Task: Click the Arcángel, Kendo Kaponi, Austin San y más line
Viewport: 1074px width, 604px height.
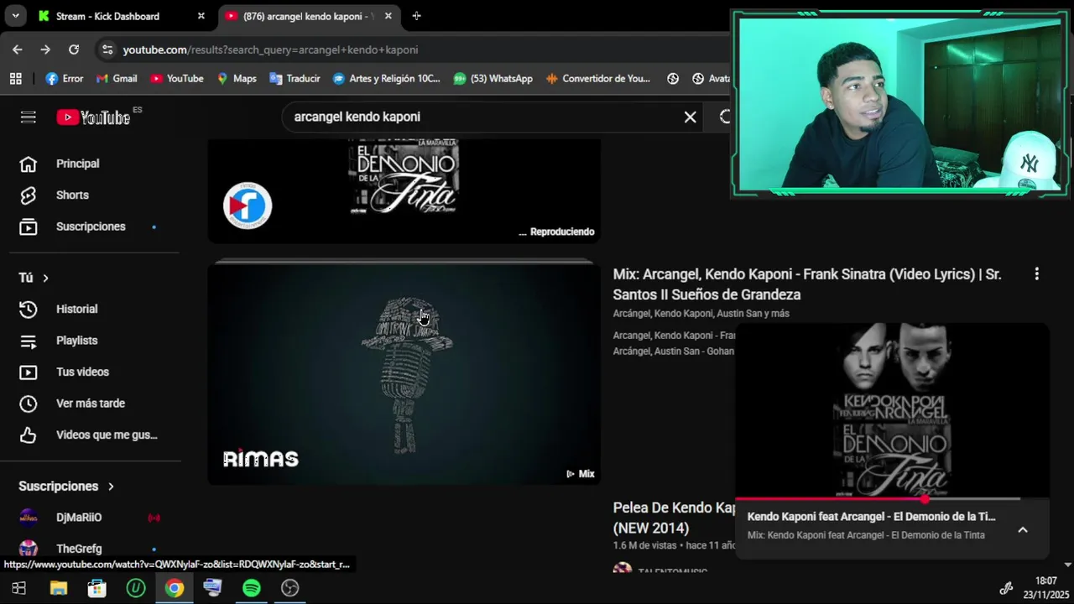Action: pyautogui.click(x=701, y=314)
